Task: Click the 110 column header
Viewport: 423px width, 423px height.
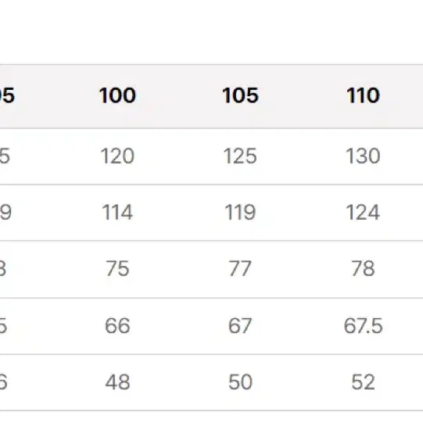Action: tap(363, 95)
